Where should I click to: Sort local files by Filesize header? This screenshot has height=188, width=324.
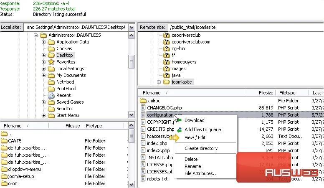(x=66, y=126)
